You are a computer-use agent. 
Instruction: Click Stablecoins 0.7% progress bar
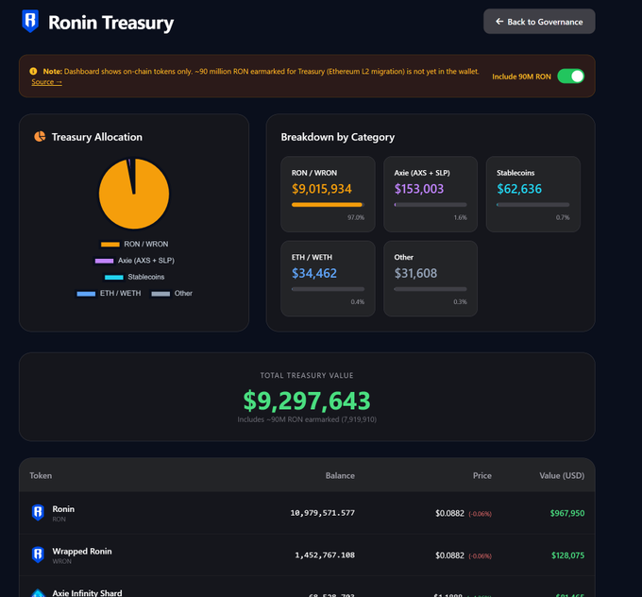tap(533, 204)
